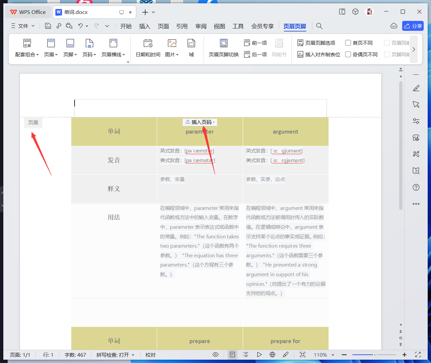Click the Print preview icon

(69, 26)
